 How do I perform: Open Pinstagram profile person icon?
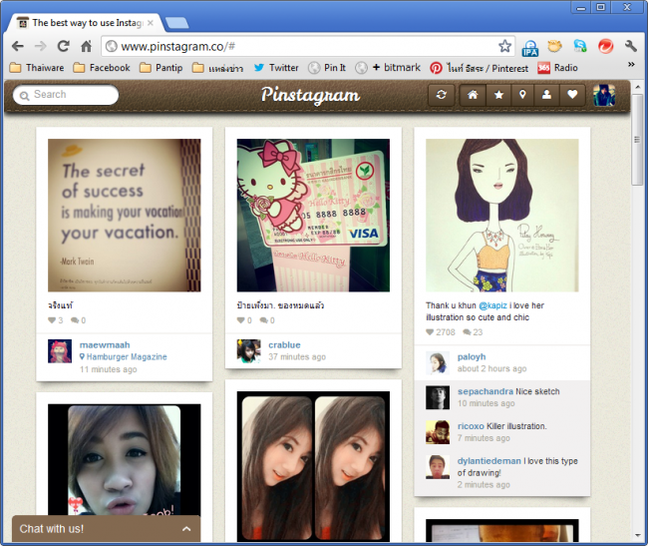(x=546, y=95)
